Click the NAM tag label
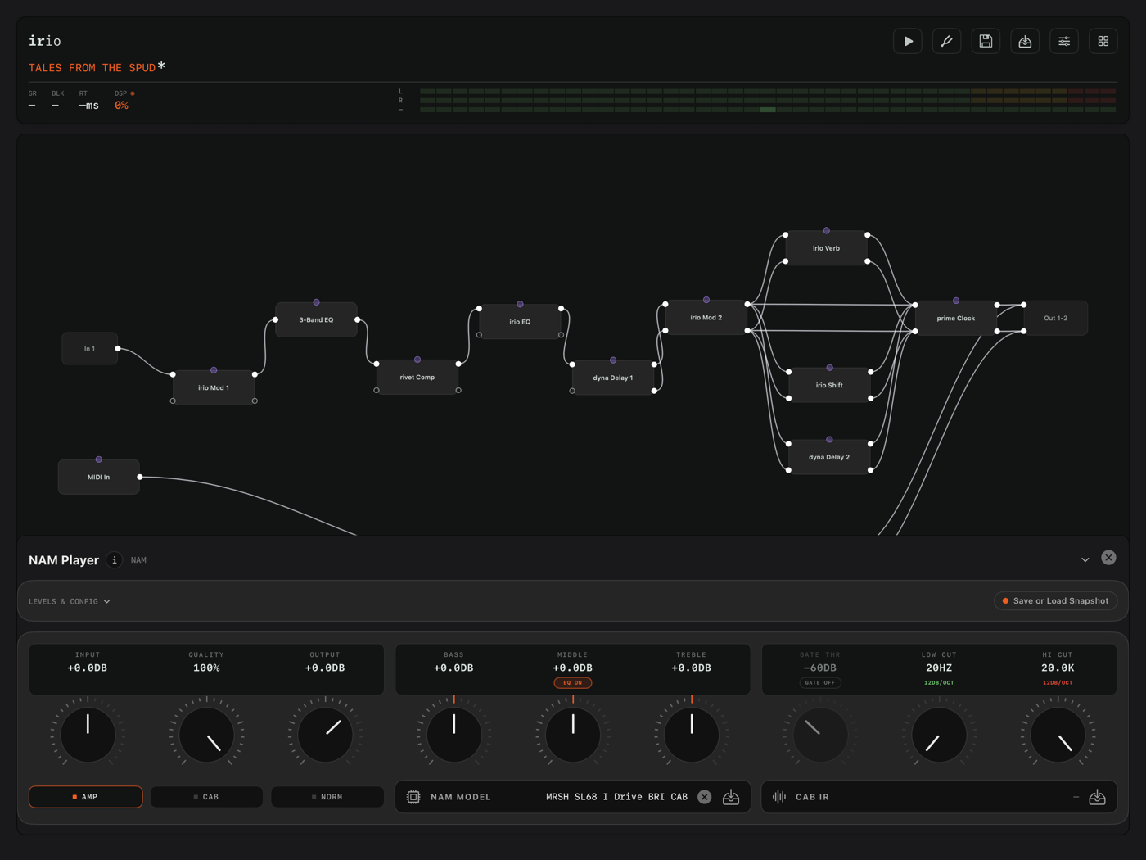Image resolution: width=1146 pixels, height=860 pixels. click(139, 560)
